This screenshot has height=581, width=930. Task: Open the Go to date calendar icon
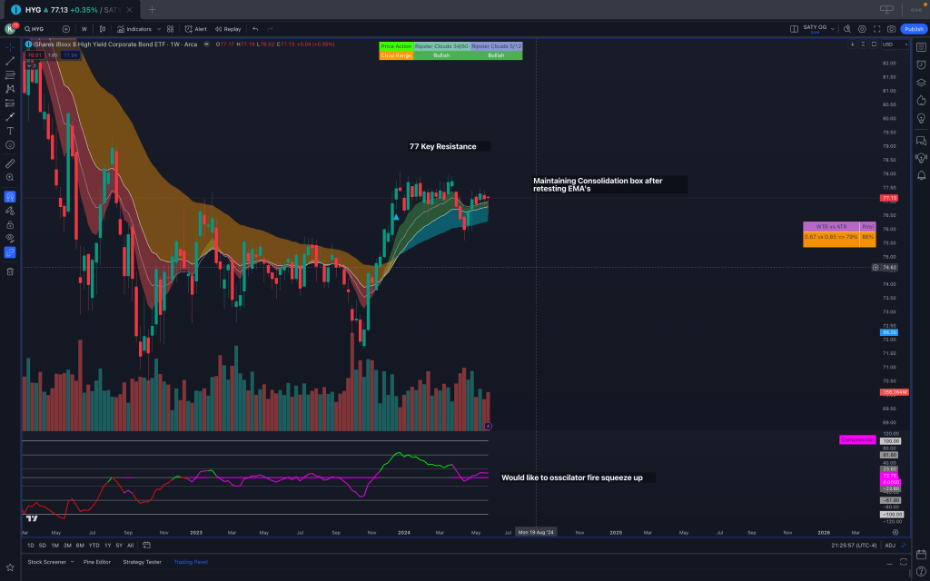coord(147,546)
